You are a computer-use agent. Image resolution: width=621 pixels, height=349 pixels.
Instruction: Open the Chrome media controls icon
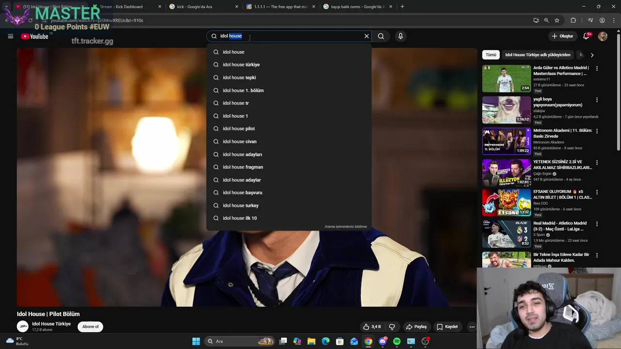pos(590,20)
